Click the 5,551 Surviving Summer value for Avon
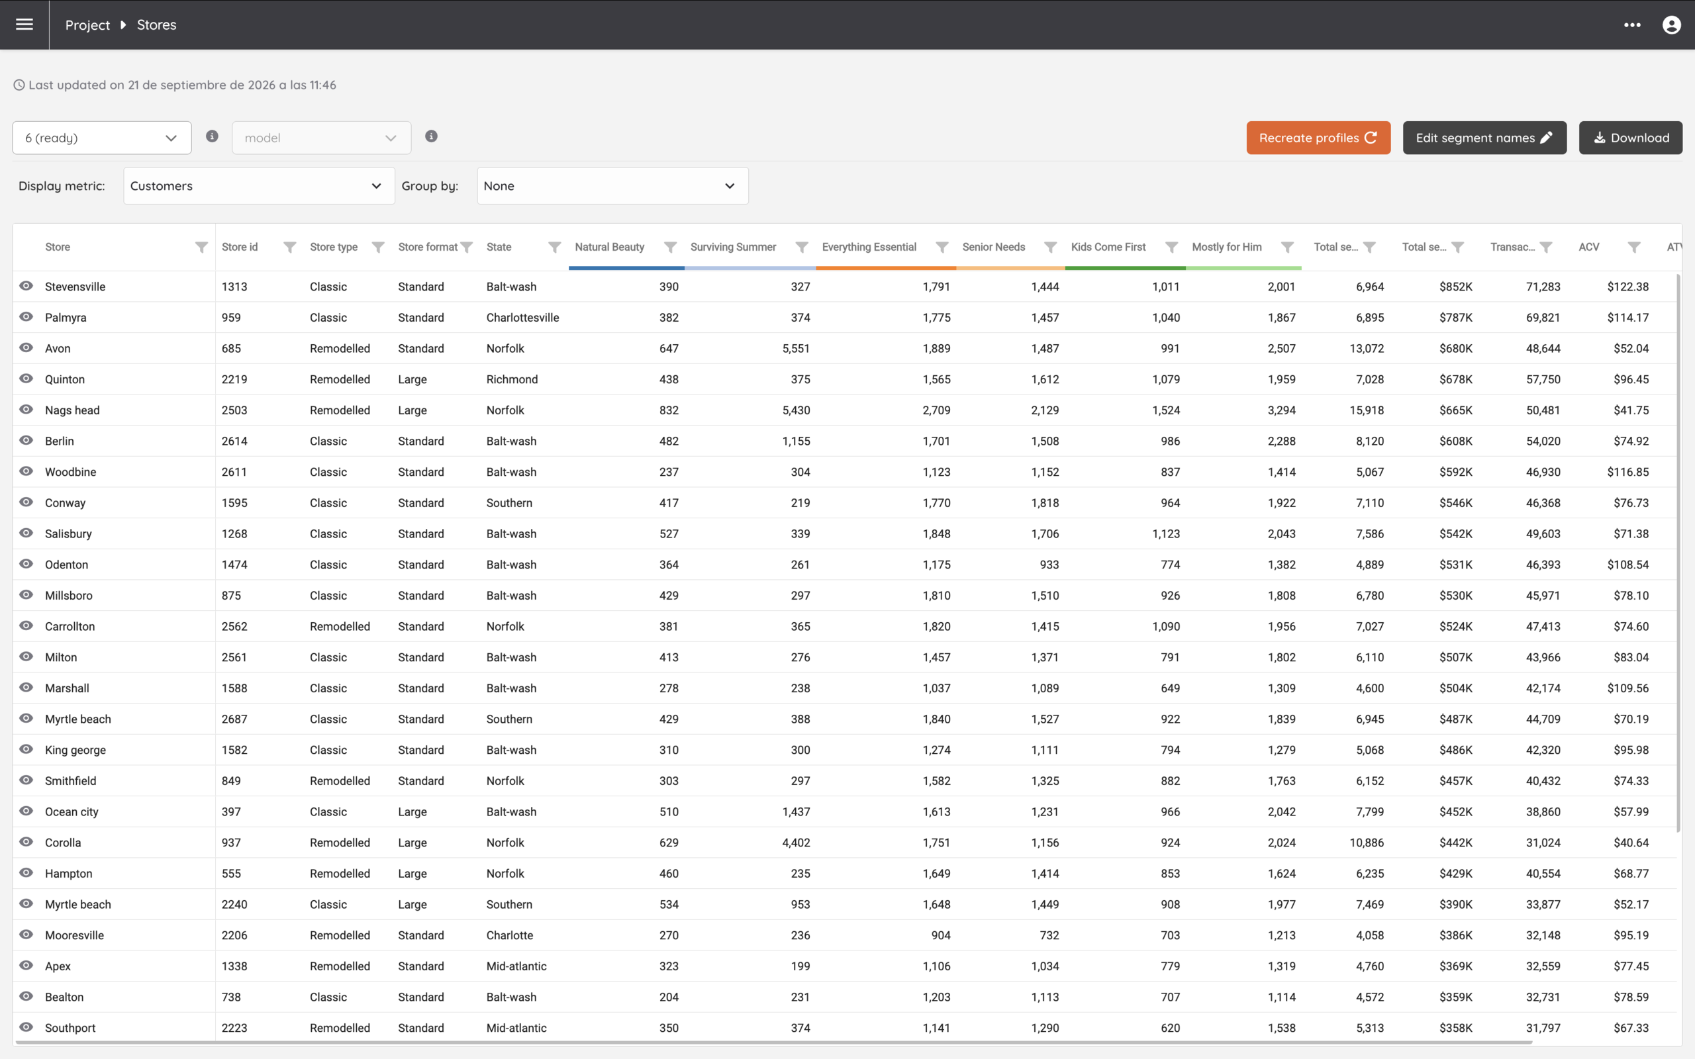The width and height of the screenshot is (1695, 1059). (796, 348)
